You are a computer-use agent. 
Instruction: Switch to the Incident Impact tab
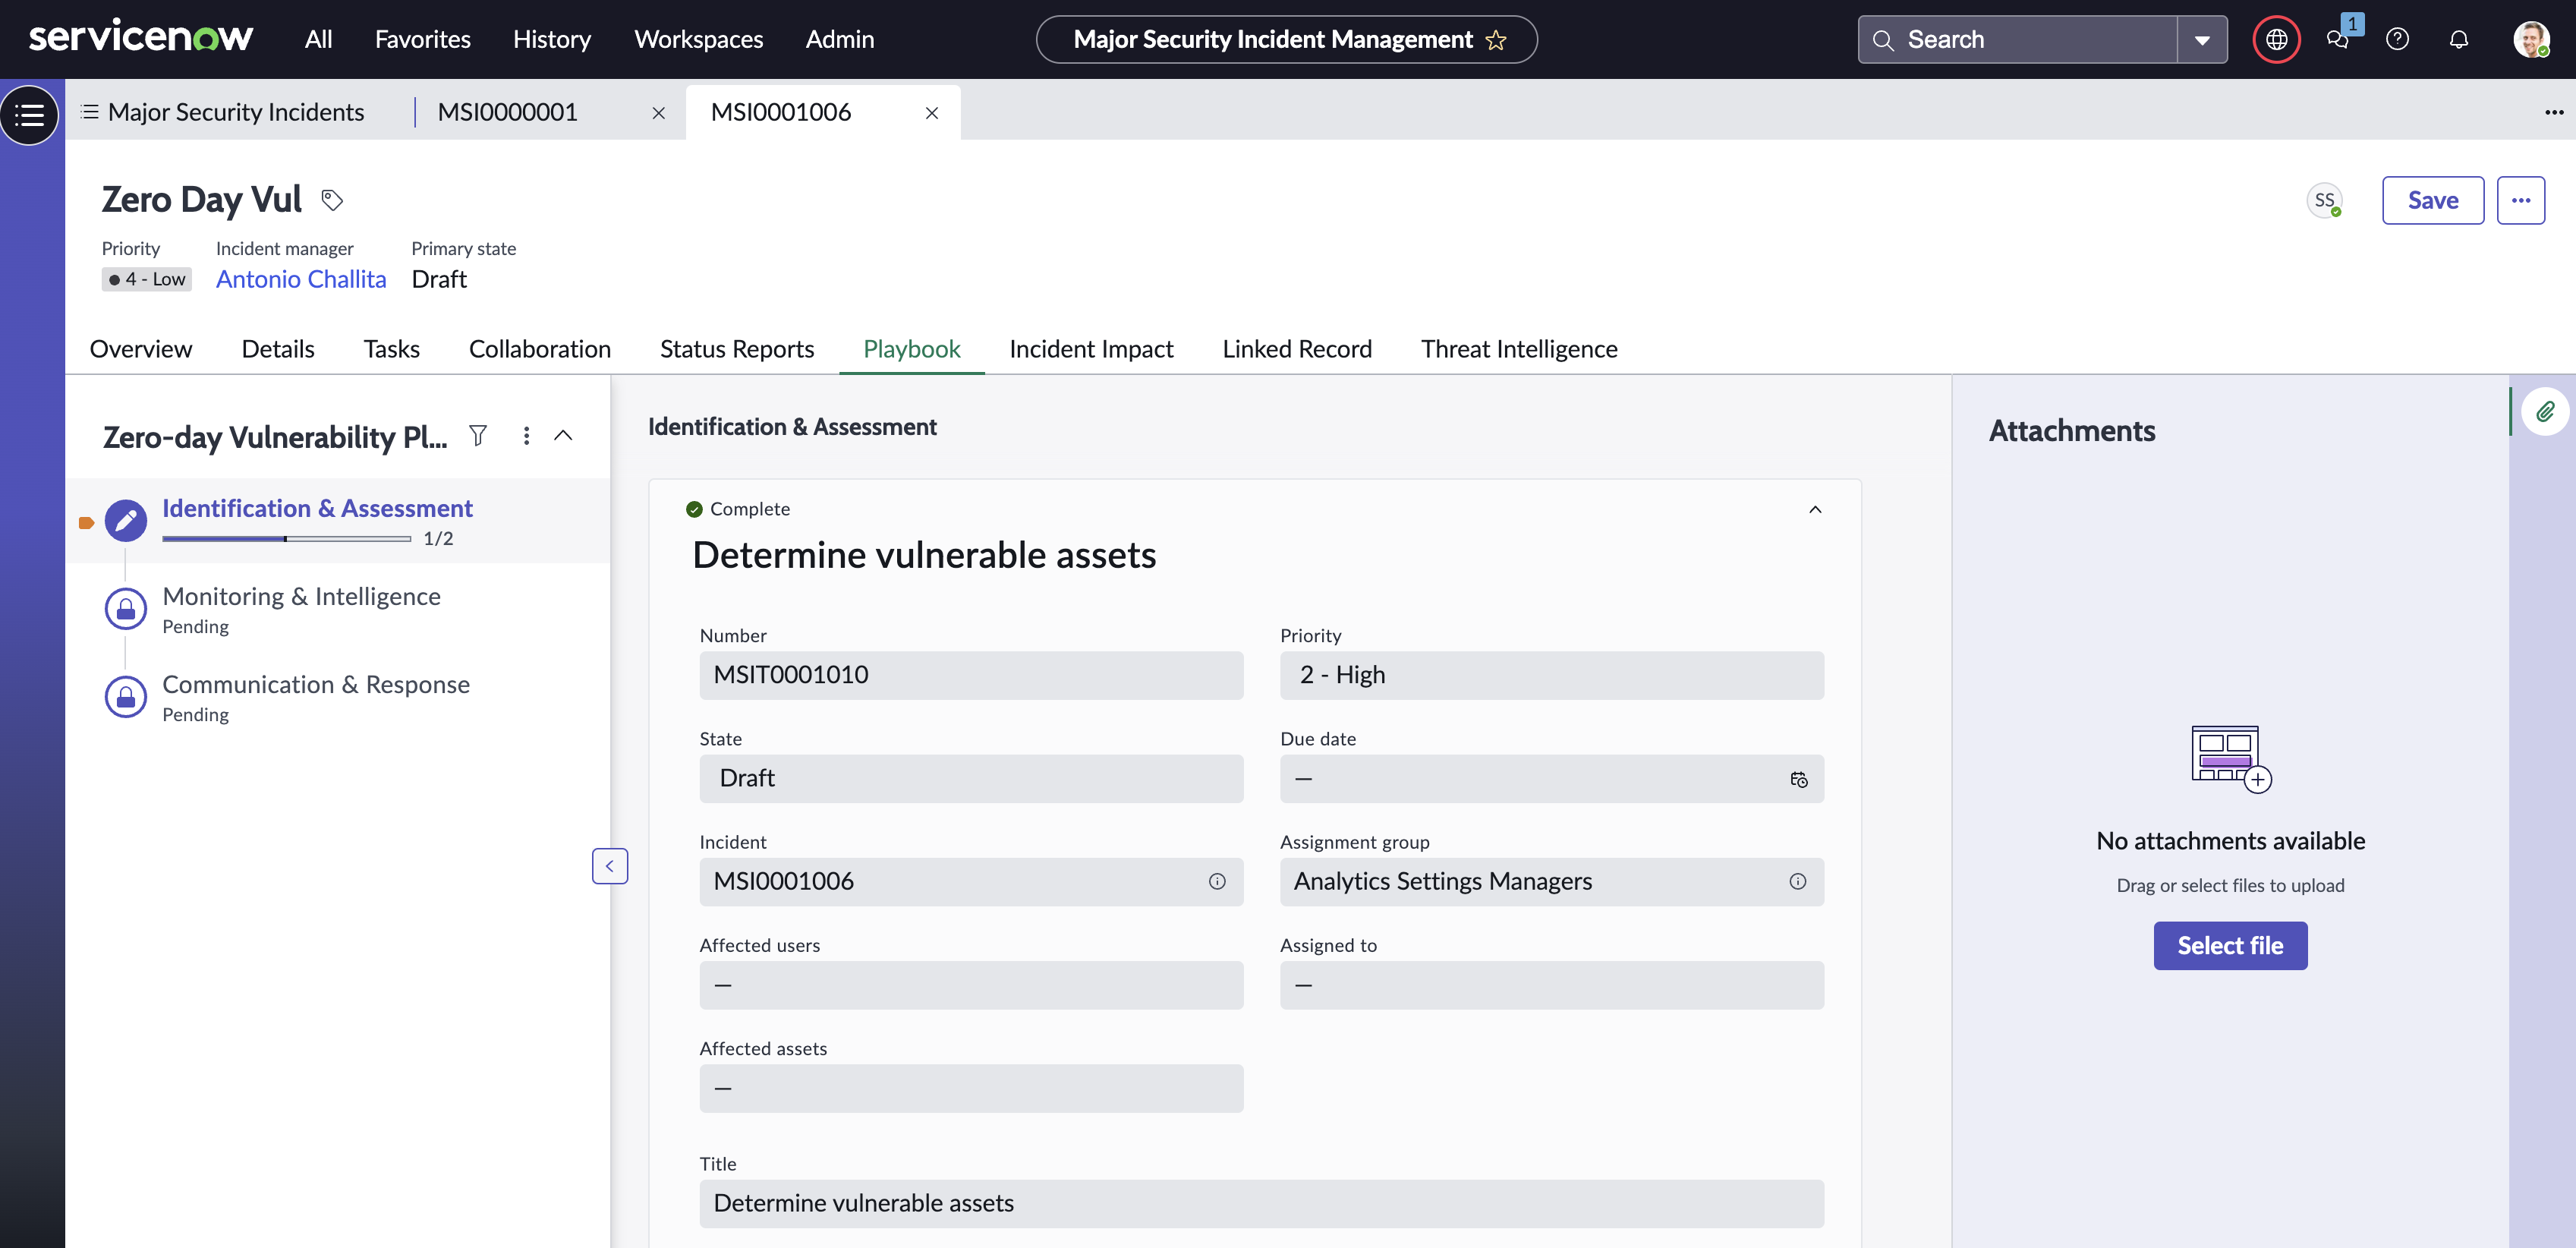1091,349
